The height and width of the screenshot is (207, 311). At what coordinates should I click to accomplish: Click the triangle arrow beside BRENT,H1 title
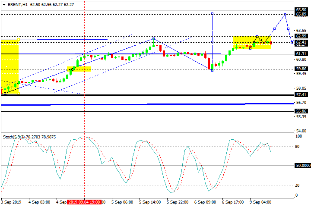click(4, 4)
